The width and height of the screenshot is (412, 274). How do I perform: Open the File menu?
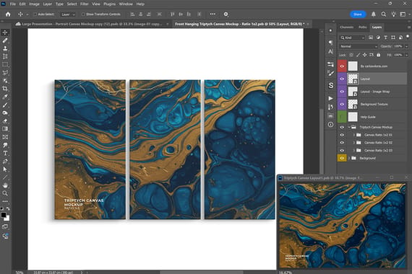pyautogui.click(x=12, y=4)
